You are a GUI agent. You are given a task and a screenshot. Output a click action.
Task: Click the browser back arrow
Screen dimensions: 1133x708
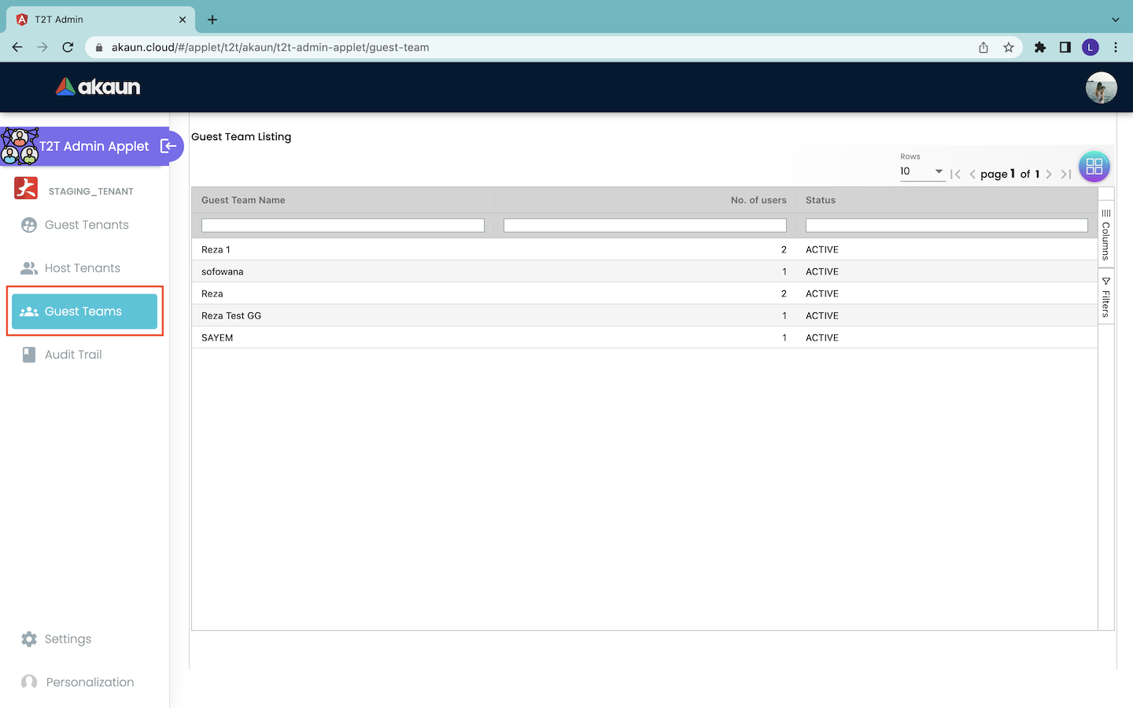point(17,47)
